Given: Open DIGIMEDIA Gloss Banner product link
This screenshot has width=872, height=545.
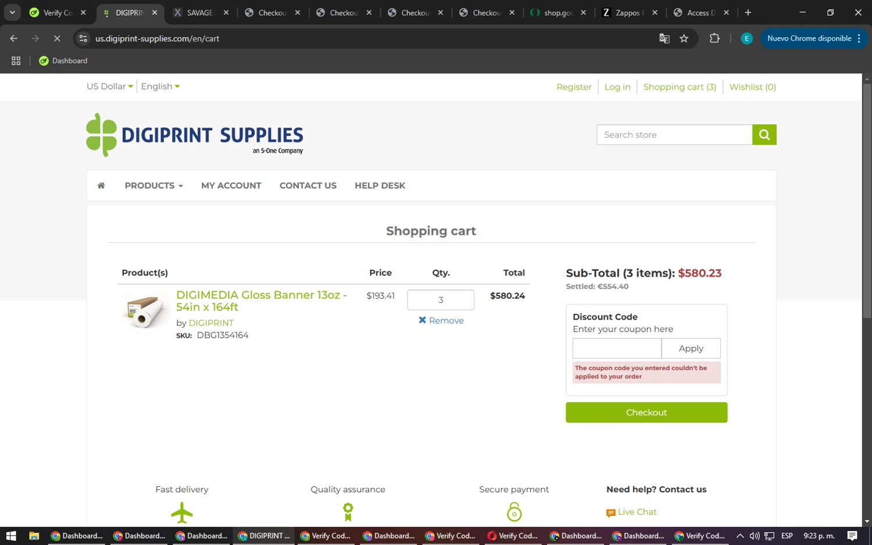Looking at the screenshot, I should coord(261,301).
